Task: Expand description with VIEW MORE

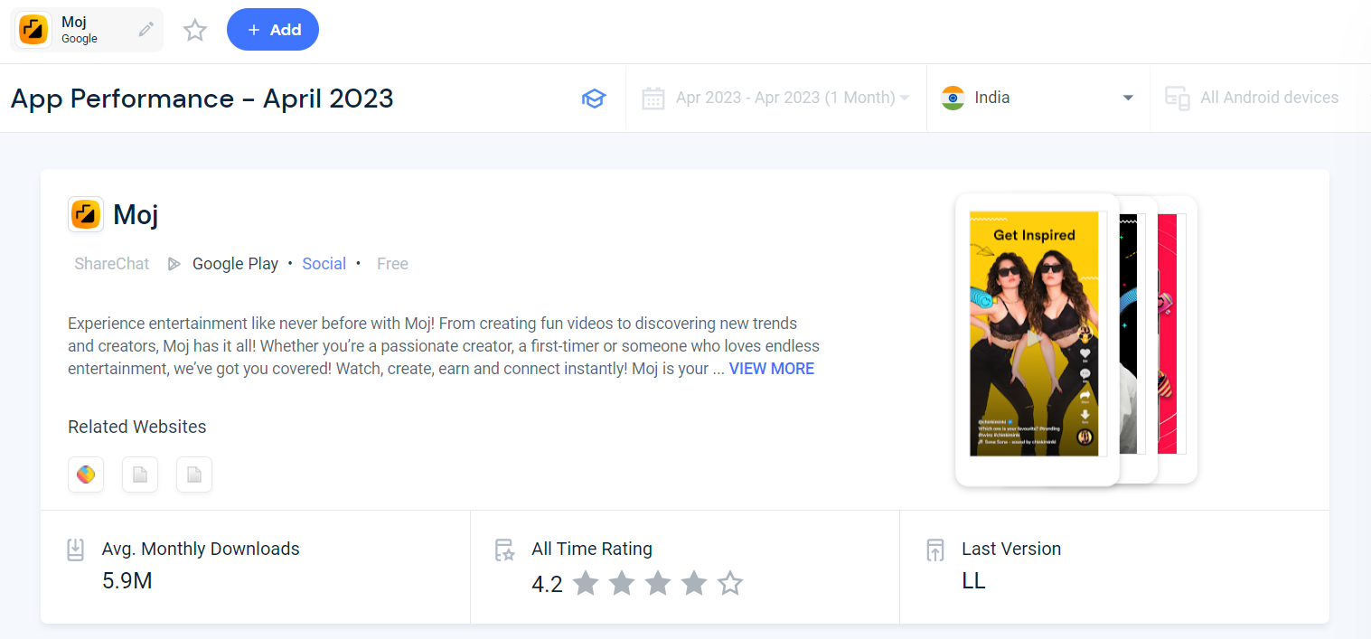Action: click(772, 369)
